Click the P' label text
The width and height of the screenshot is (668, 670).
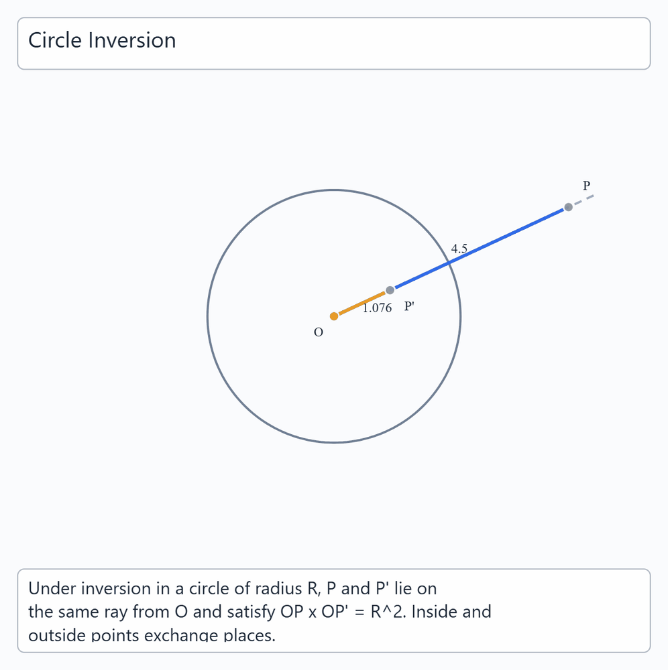tap(409, 306)
